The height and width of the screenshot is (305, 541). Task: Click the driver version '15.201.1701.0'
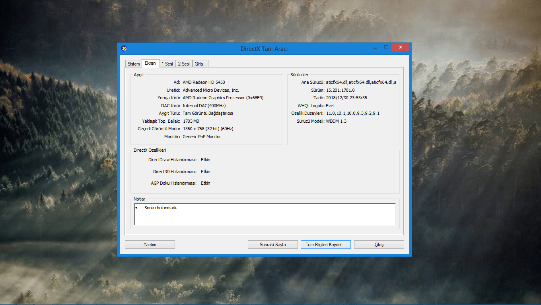(x=340, y=90)
